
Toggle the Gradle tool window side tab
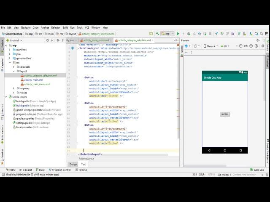click(268, 46)
